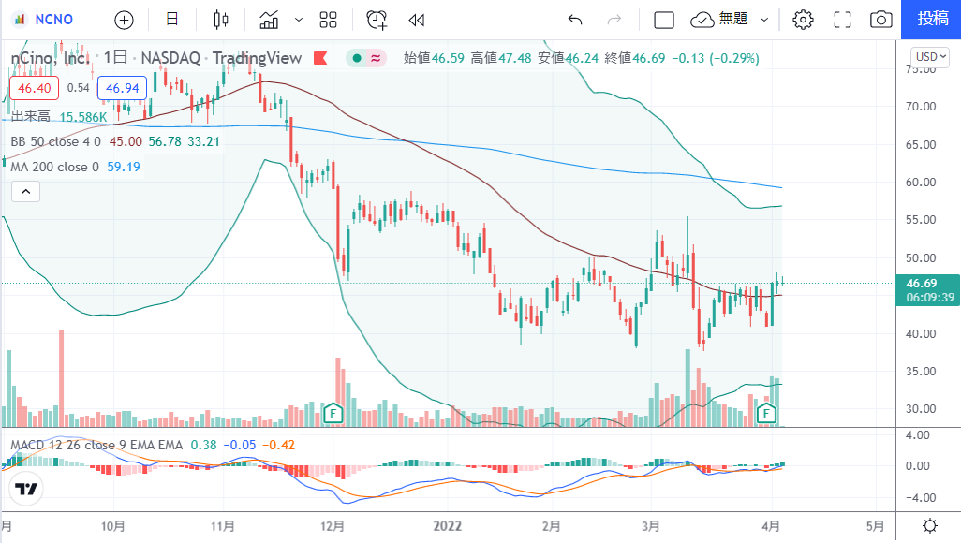
Task: Toggle the green market status dot
Action: coord(357,58)
